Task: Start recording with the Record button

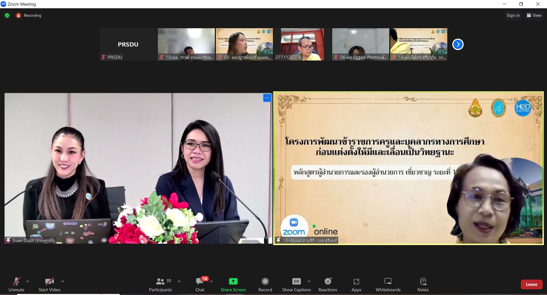Action: 265,285
